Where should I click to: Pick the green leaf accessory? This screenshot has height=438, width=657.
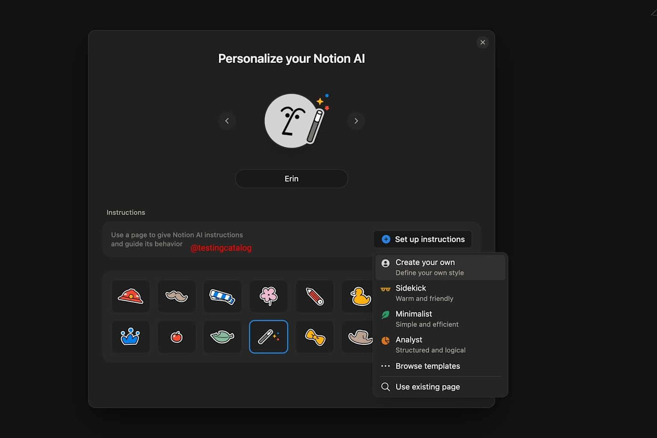point(222,337)
